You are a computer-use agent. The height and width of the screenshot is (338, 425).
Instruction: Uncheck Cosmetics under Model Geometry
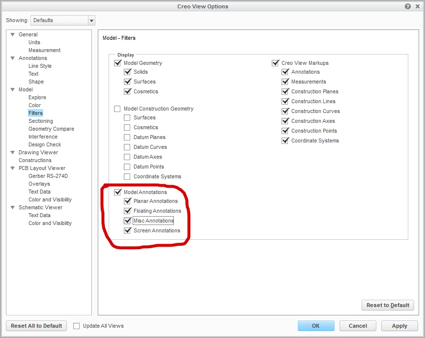pyautogui.click(x=127, y=91)
